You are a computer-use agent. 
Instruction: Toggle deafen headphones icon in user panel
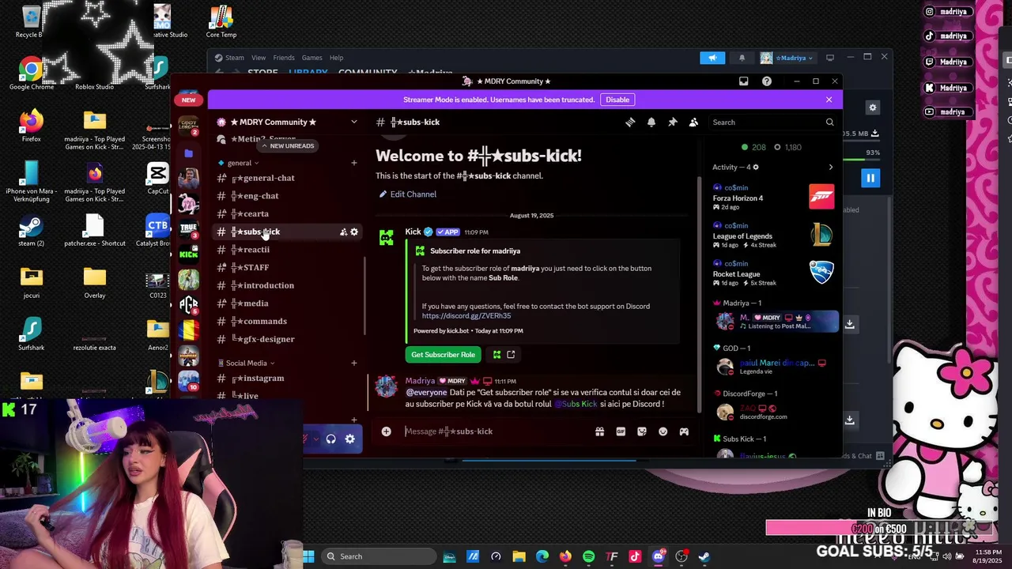(330, 439)
